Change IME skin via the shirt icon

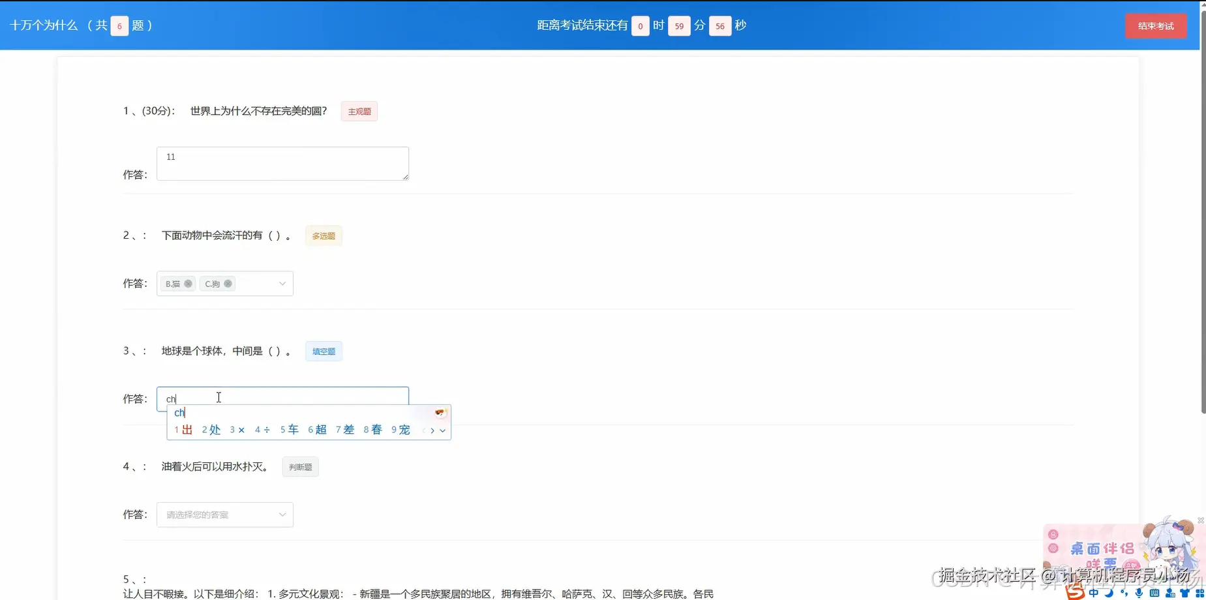pyautogui.click(x=1185, y=592)
